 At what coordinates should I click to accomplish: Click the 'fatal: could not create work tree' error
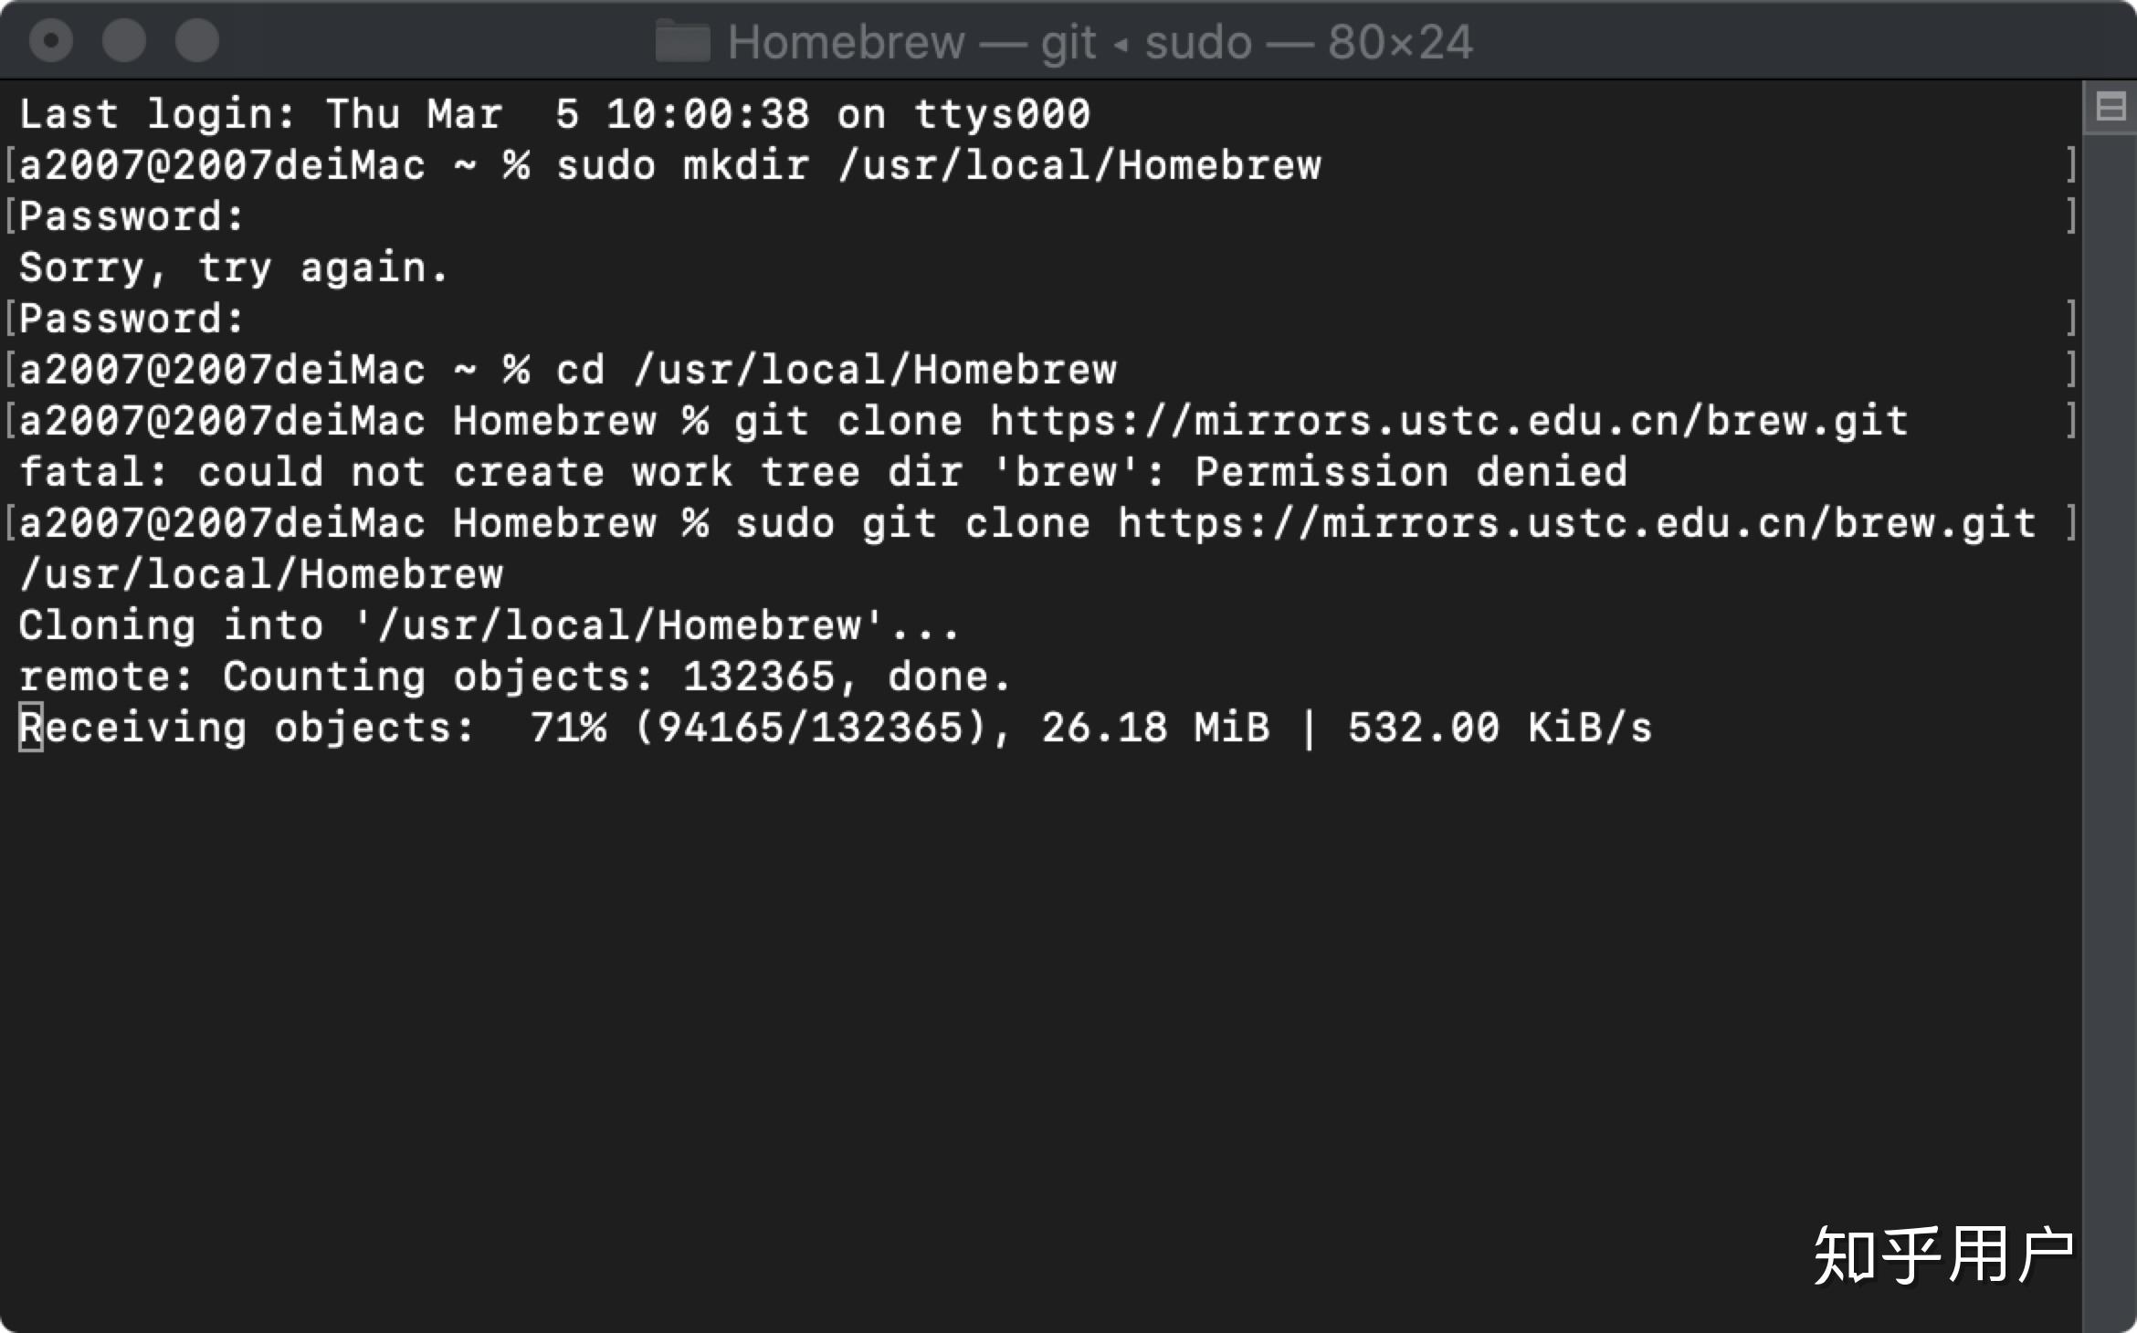(822, 473)
